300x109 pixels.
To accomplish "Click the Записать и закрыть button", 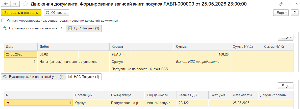I will pos(21,13).
